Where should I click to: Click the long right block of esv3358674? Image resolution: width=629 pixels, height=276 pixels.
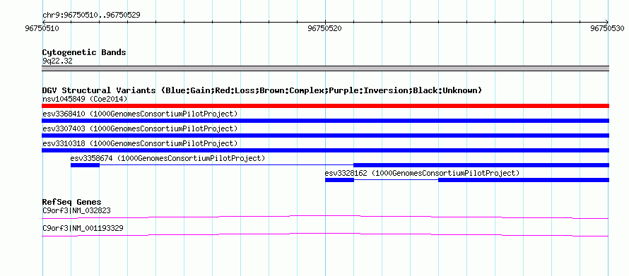[x=481, y=165]
